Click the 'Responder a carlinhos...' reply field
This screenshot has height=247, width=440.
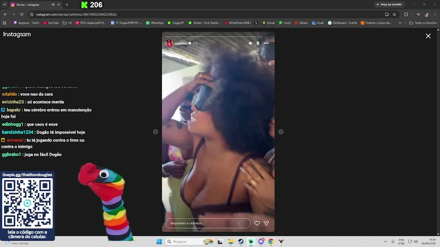pyautogui.click(x=208, y=223)
